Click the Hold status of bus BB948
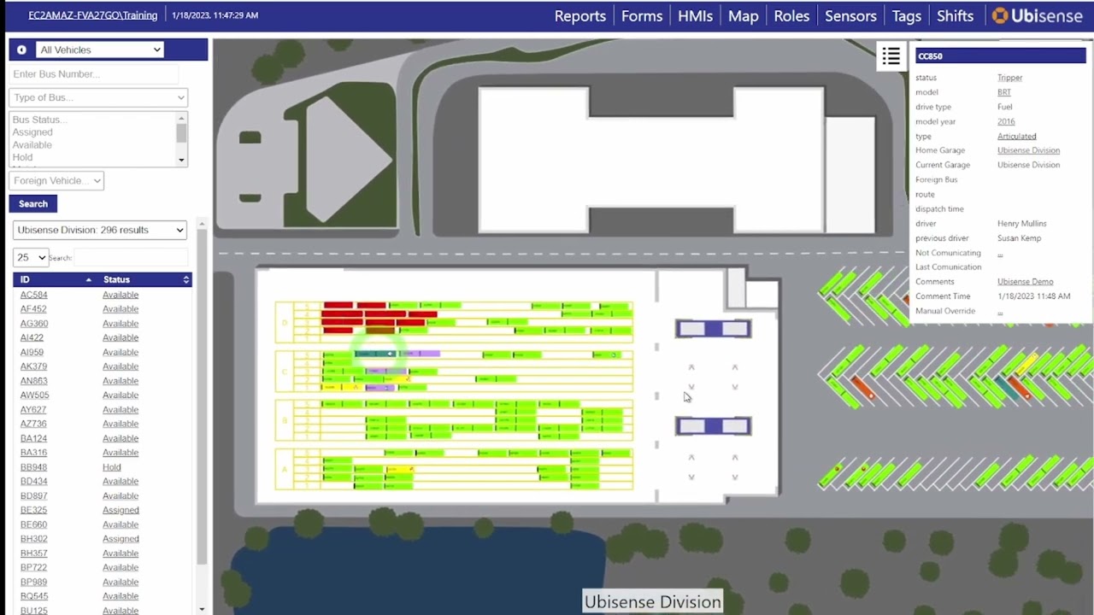The image size is (1094, 615). (112, 467)
